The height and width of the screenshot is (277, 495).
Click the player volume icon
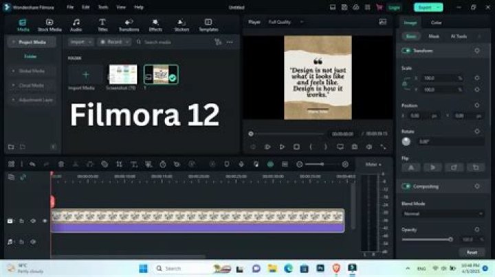coord(368,147)
